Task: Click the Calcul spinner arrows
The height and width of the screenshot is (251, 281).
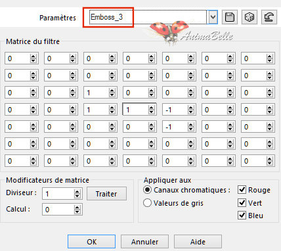Action: click(x=77, y=210)
